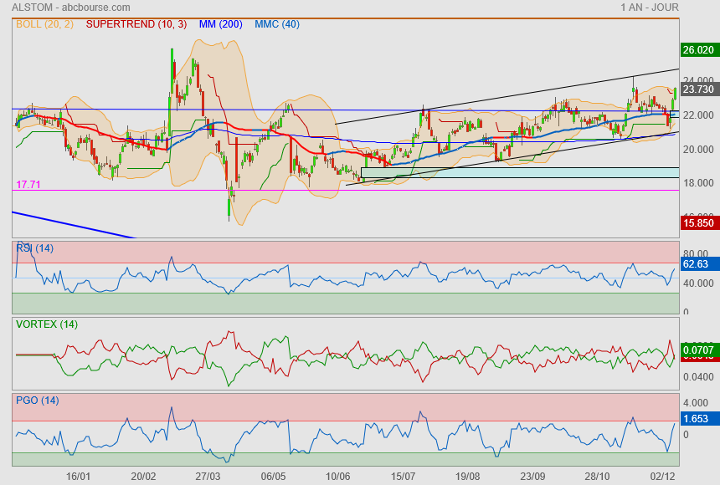Image resolution: width=720 pixels, height=485 pixels.
Task: Click the 1 AN - JOUR period label
Action: click(x=649, y=8)
